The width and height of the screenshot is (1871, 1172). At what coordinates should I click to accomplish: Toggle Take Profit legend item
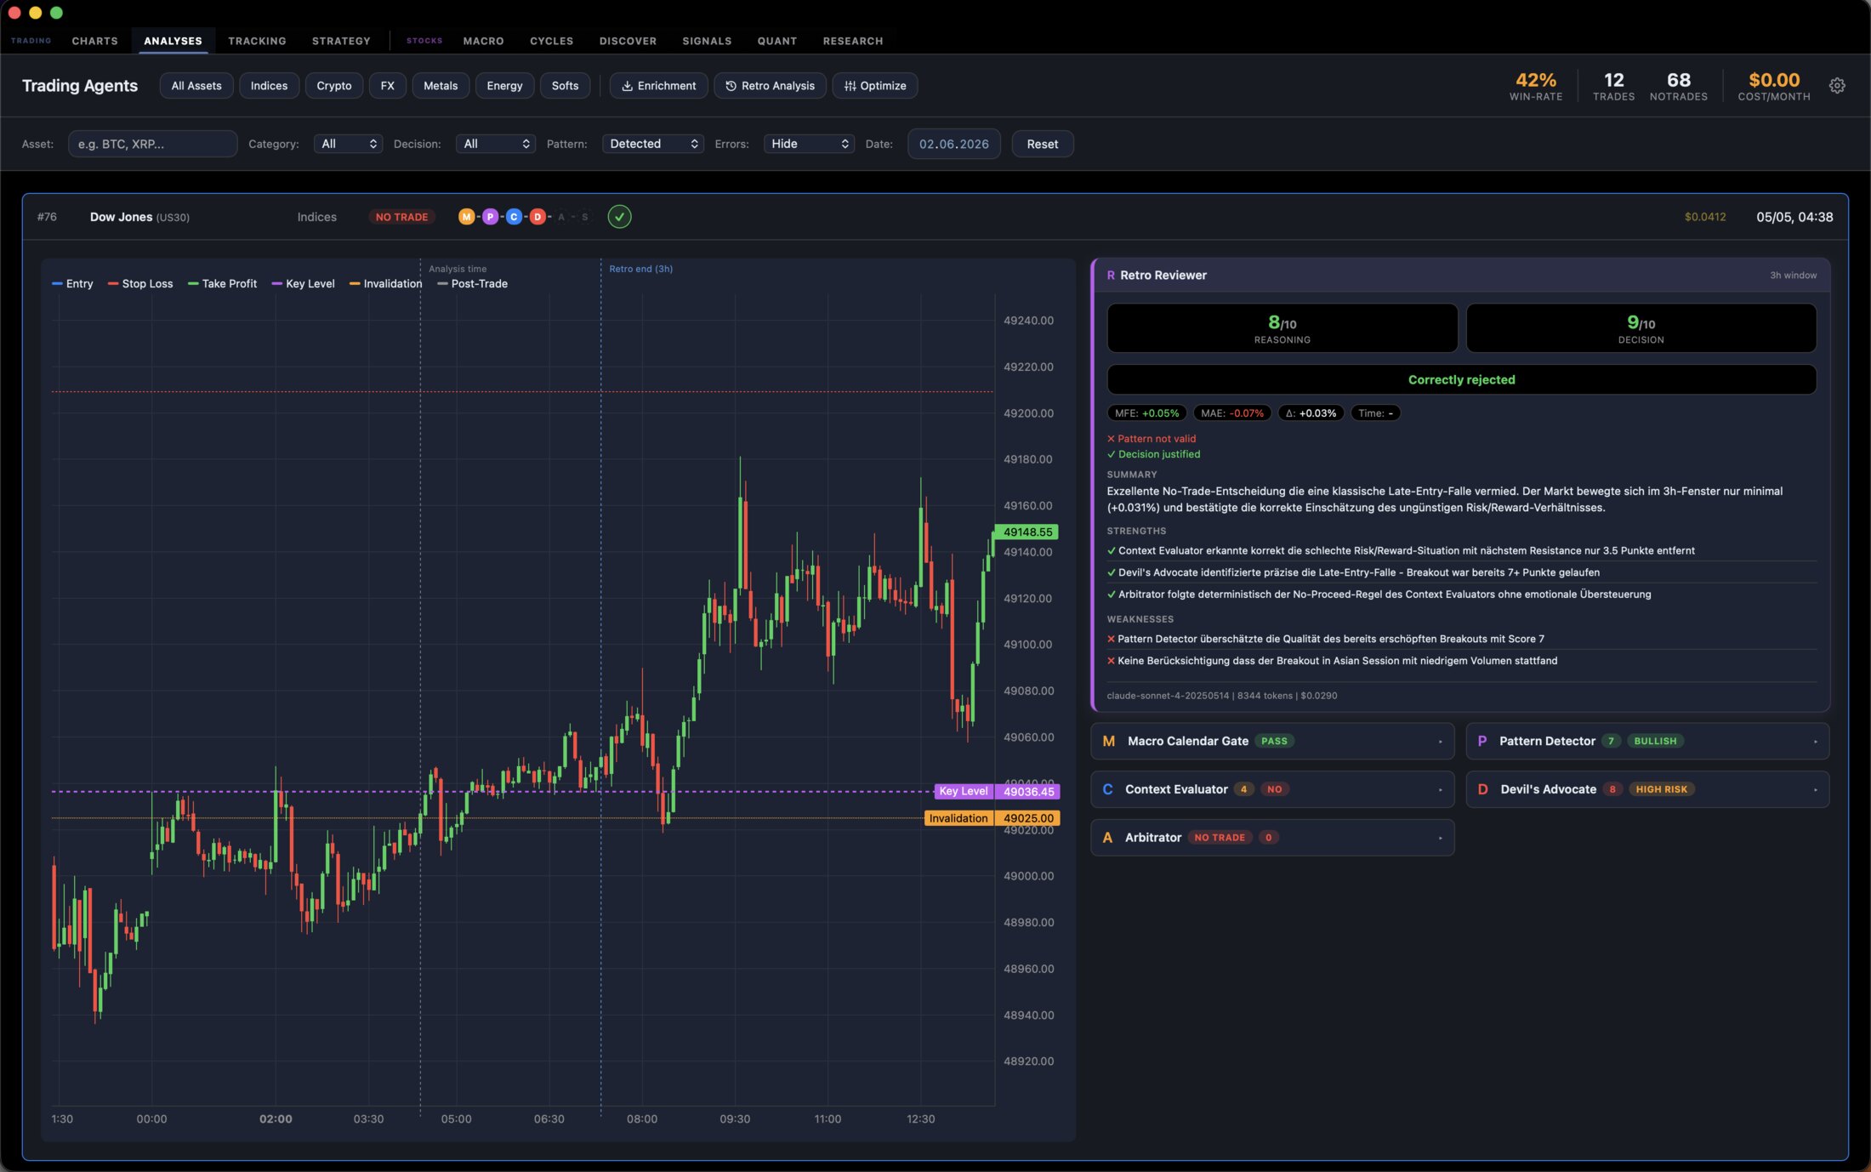point(222,284)
